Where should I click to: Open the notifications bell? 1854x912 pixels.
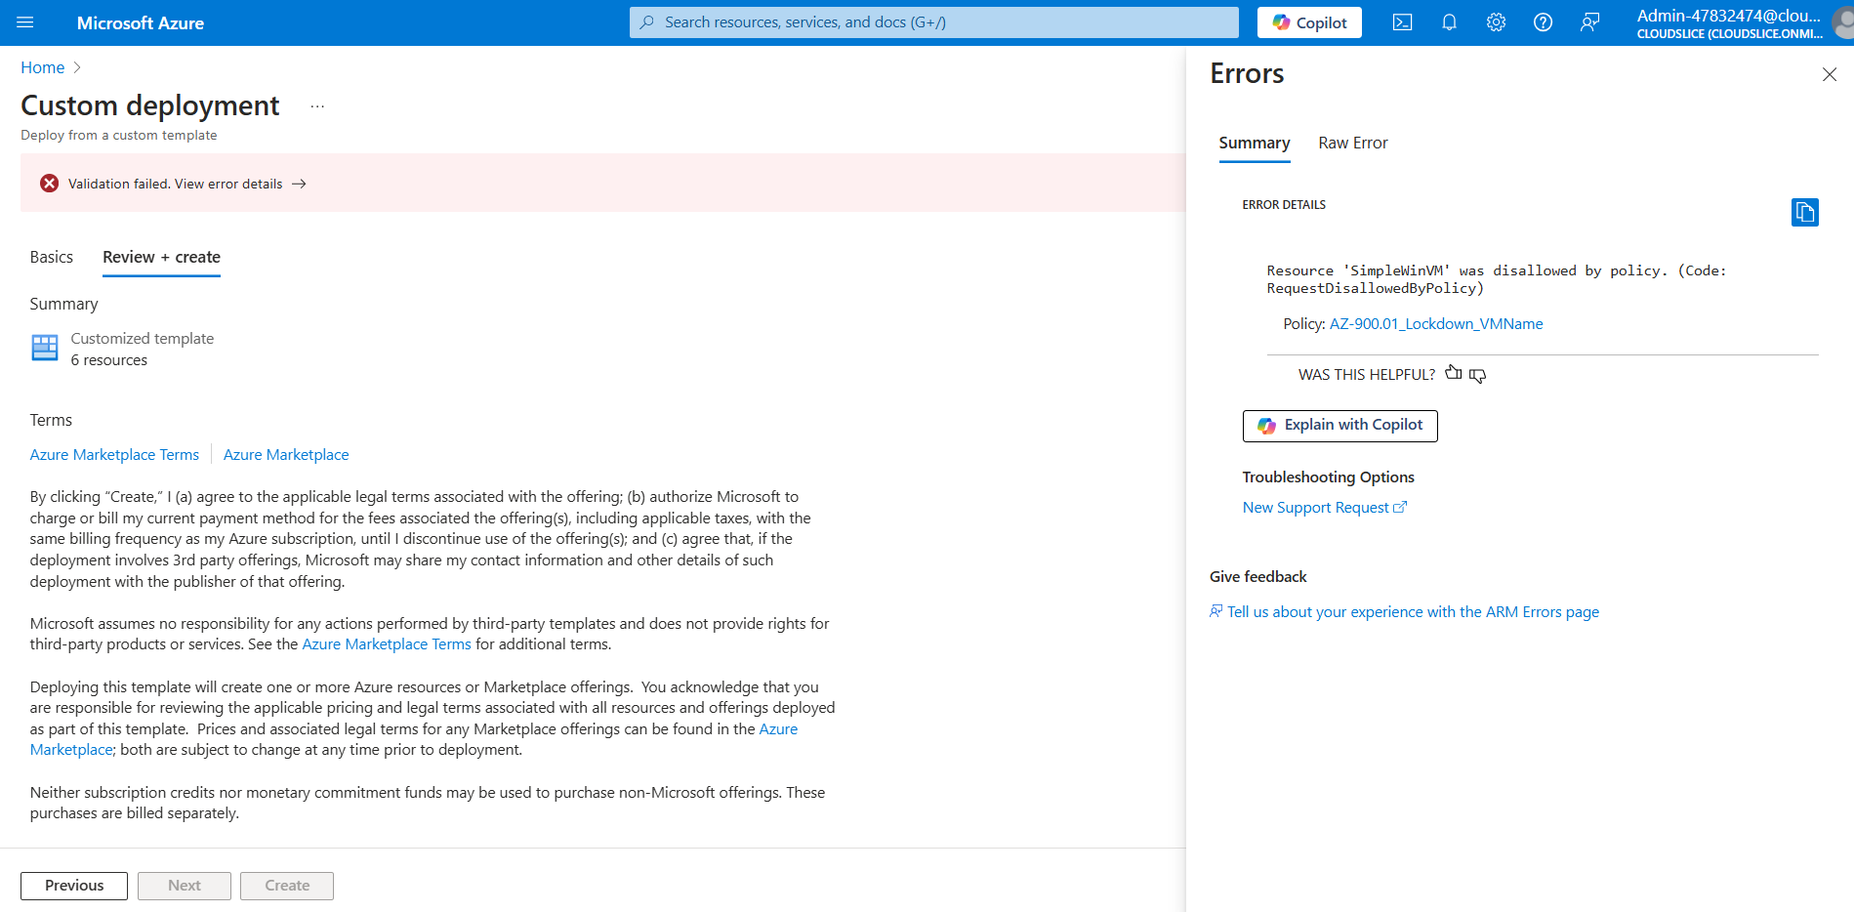(1449, 22)
